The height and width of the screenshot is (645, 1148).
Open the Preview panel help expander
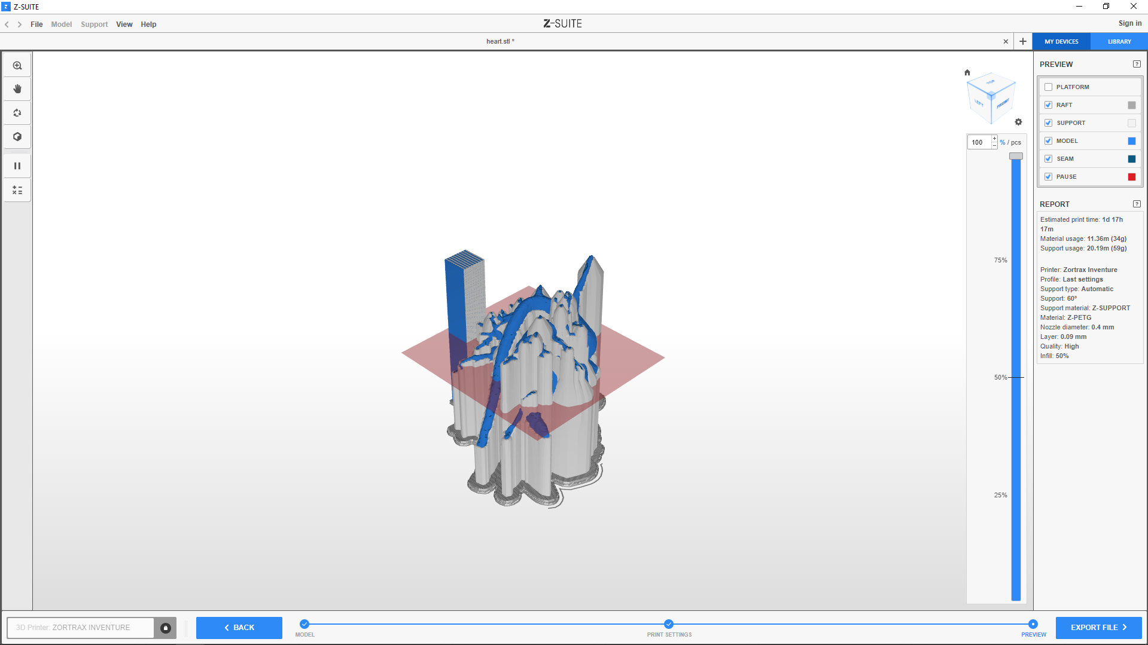1137,65
